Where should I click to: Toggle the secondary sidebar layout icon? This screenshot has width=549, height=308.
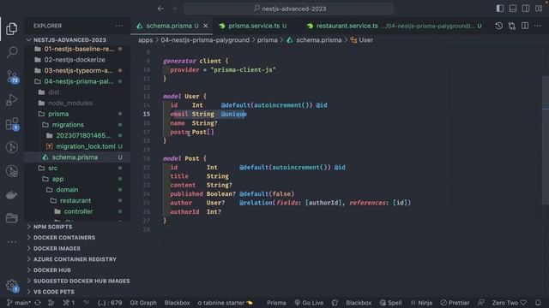tap(526, 9)
